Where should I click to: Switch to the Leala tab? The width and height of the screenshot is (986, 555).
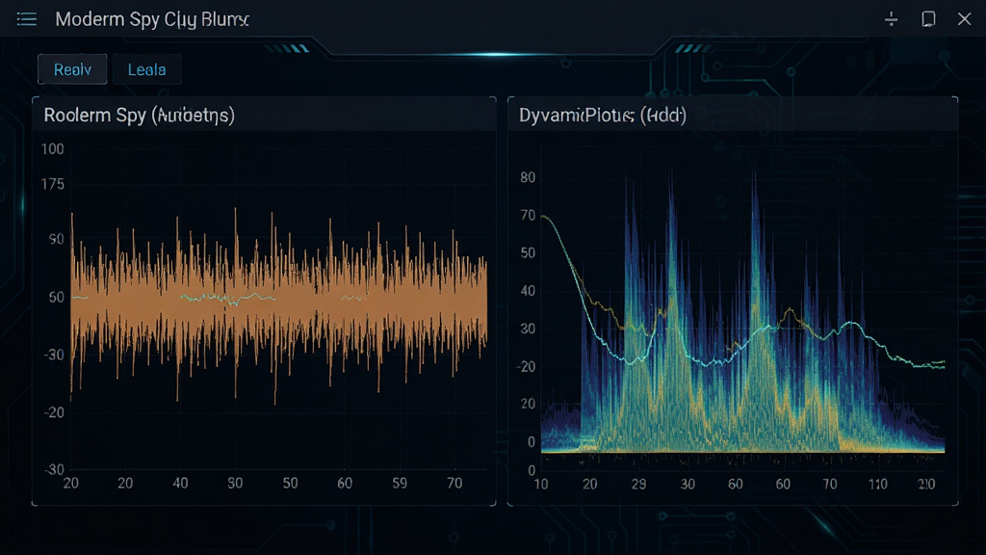click(147, 69)
